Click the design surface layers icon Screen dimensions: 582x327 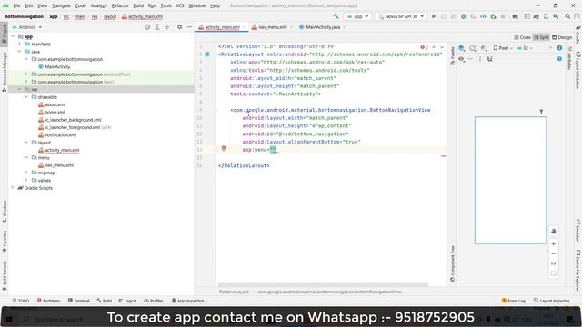[x=461, y=48]
